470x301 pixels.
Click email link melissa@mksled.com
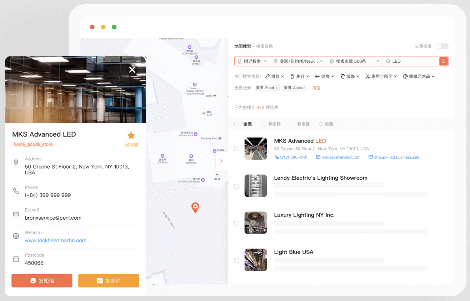[338, 157]
